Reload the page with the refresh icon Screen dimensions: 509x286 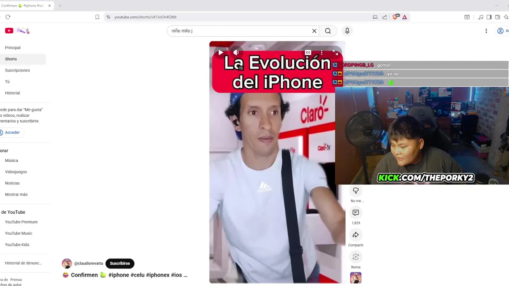pos(8,17)
